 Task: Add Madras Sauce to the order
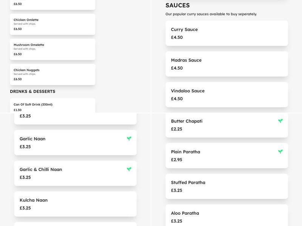pyautogui.click(x=226, y=64)
